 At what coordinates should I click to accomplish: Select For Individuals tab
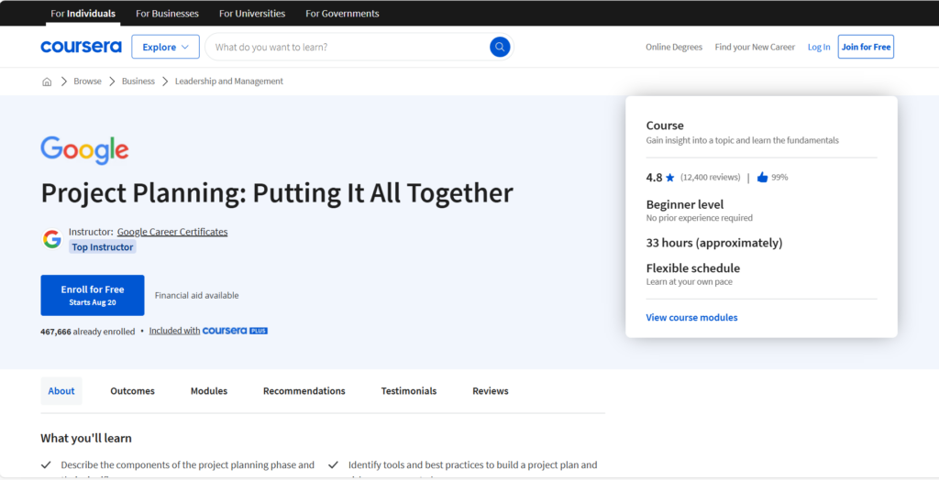pyautogui.click(x=83, y=13)
